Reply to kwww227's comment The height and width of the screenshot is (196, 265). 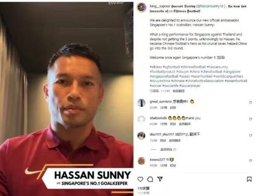click(173, 166)
